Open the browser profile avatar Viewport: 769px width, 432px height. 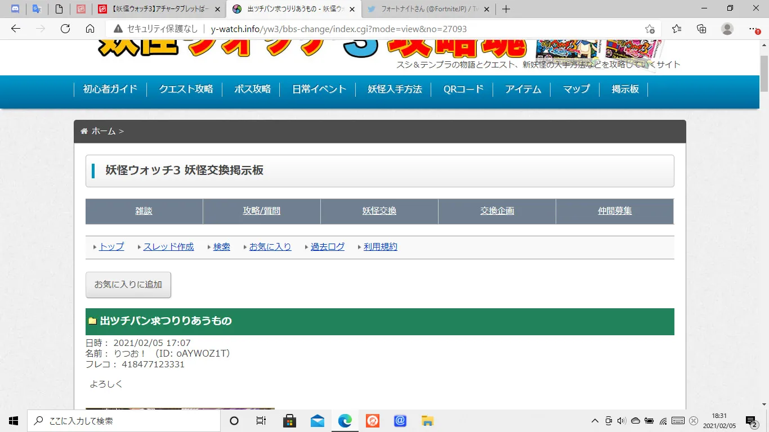(727, 29)
